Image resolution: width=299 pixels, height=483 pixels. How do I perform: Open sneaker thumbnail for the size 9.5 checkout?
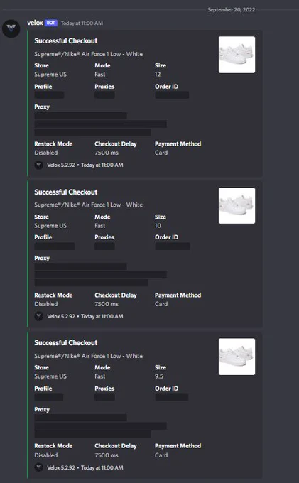click(x=237, y=357)
